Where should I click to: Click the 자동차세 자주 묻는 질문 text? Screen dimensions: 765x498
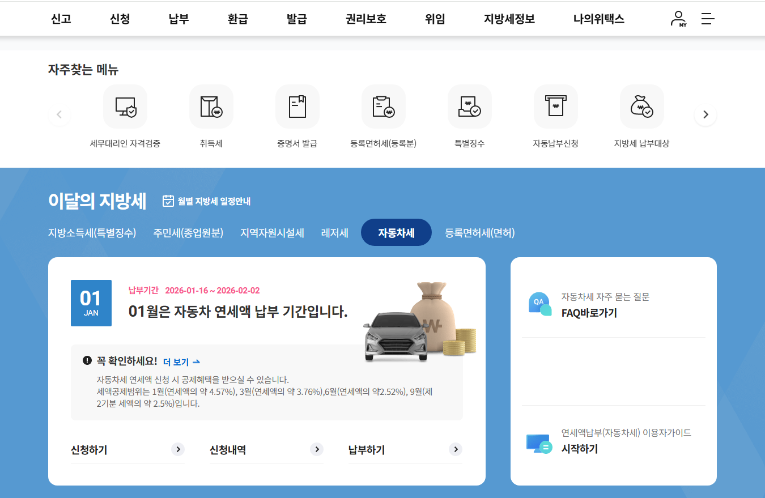(x=605, y=297)
